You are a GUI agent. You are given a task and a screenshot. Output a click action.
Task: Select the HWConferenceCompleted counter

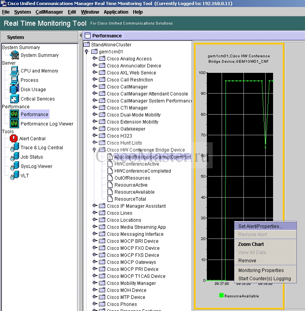pyautogui.click(x=143, y=171)
